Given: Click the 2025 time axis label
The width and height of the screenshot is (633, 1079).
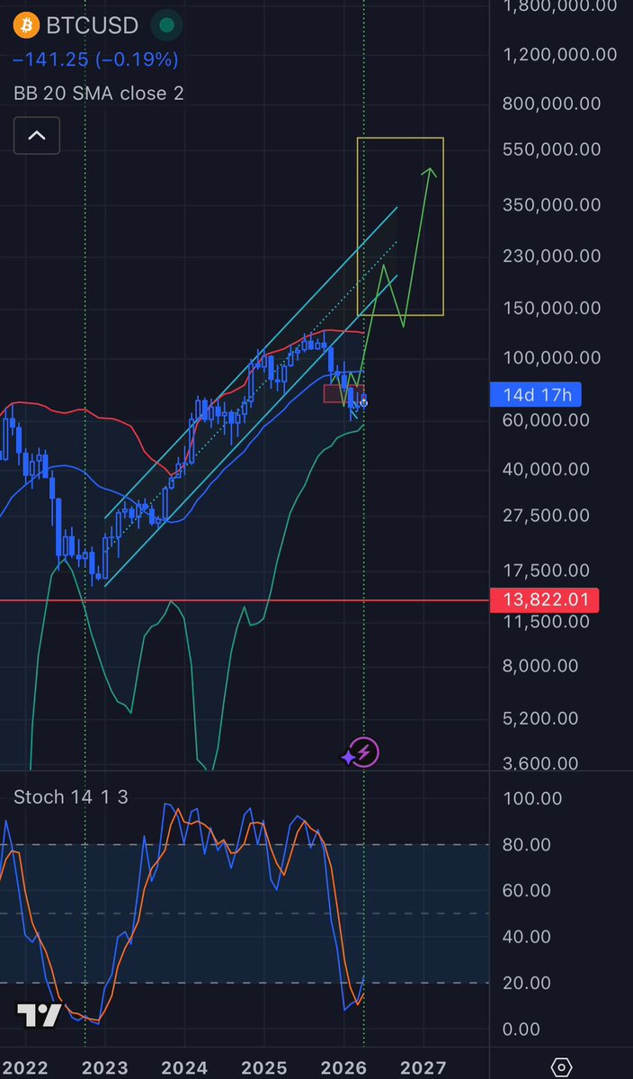Looking at the screenshot, I should (x=264, y=1068).
